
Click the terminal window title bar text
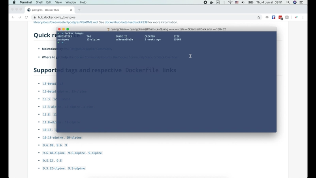168,29
